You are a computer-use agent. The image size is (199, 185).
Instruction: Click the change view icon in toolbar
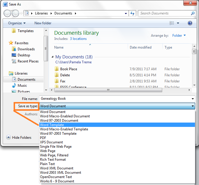click(x=171, y=23)
